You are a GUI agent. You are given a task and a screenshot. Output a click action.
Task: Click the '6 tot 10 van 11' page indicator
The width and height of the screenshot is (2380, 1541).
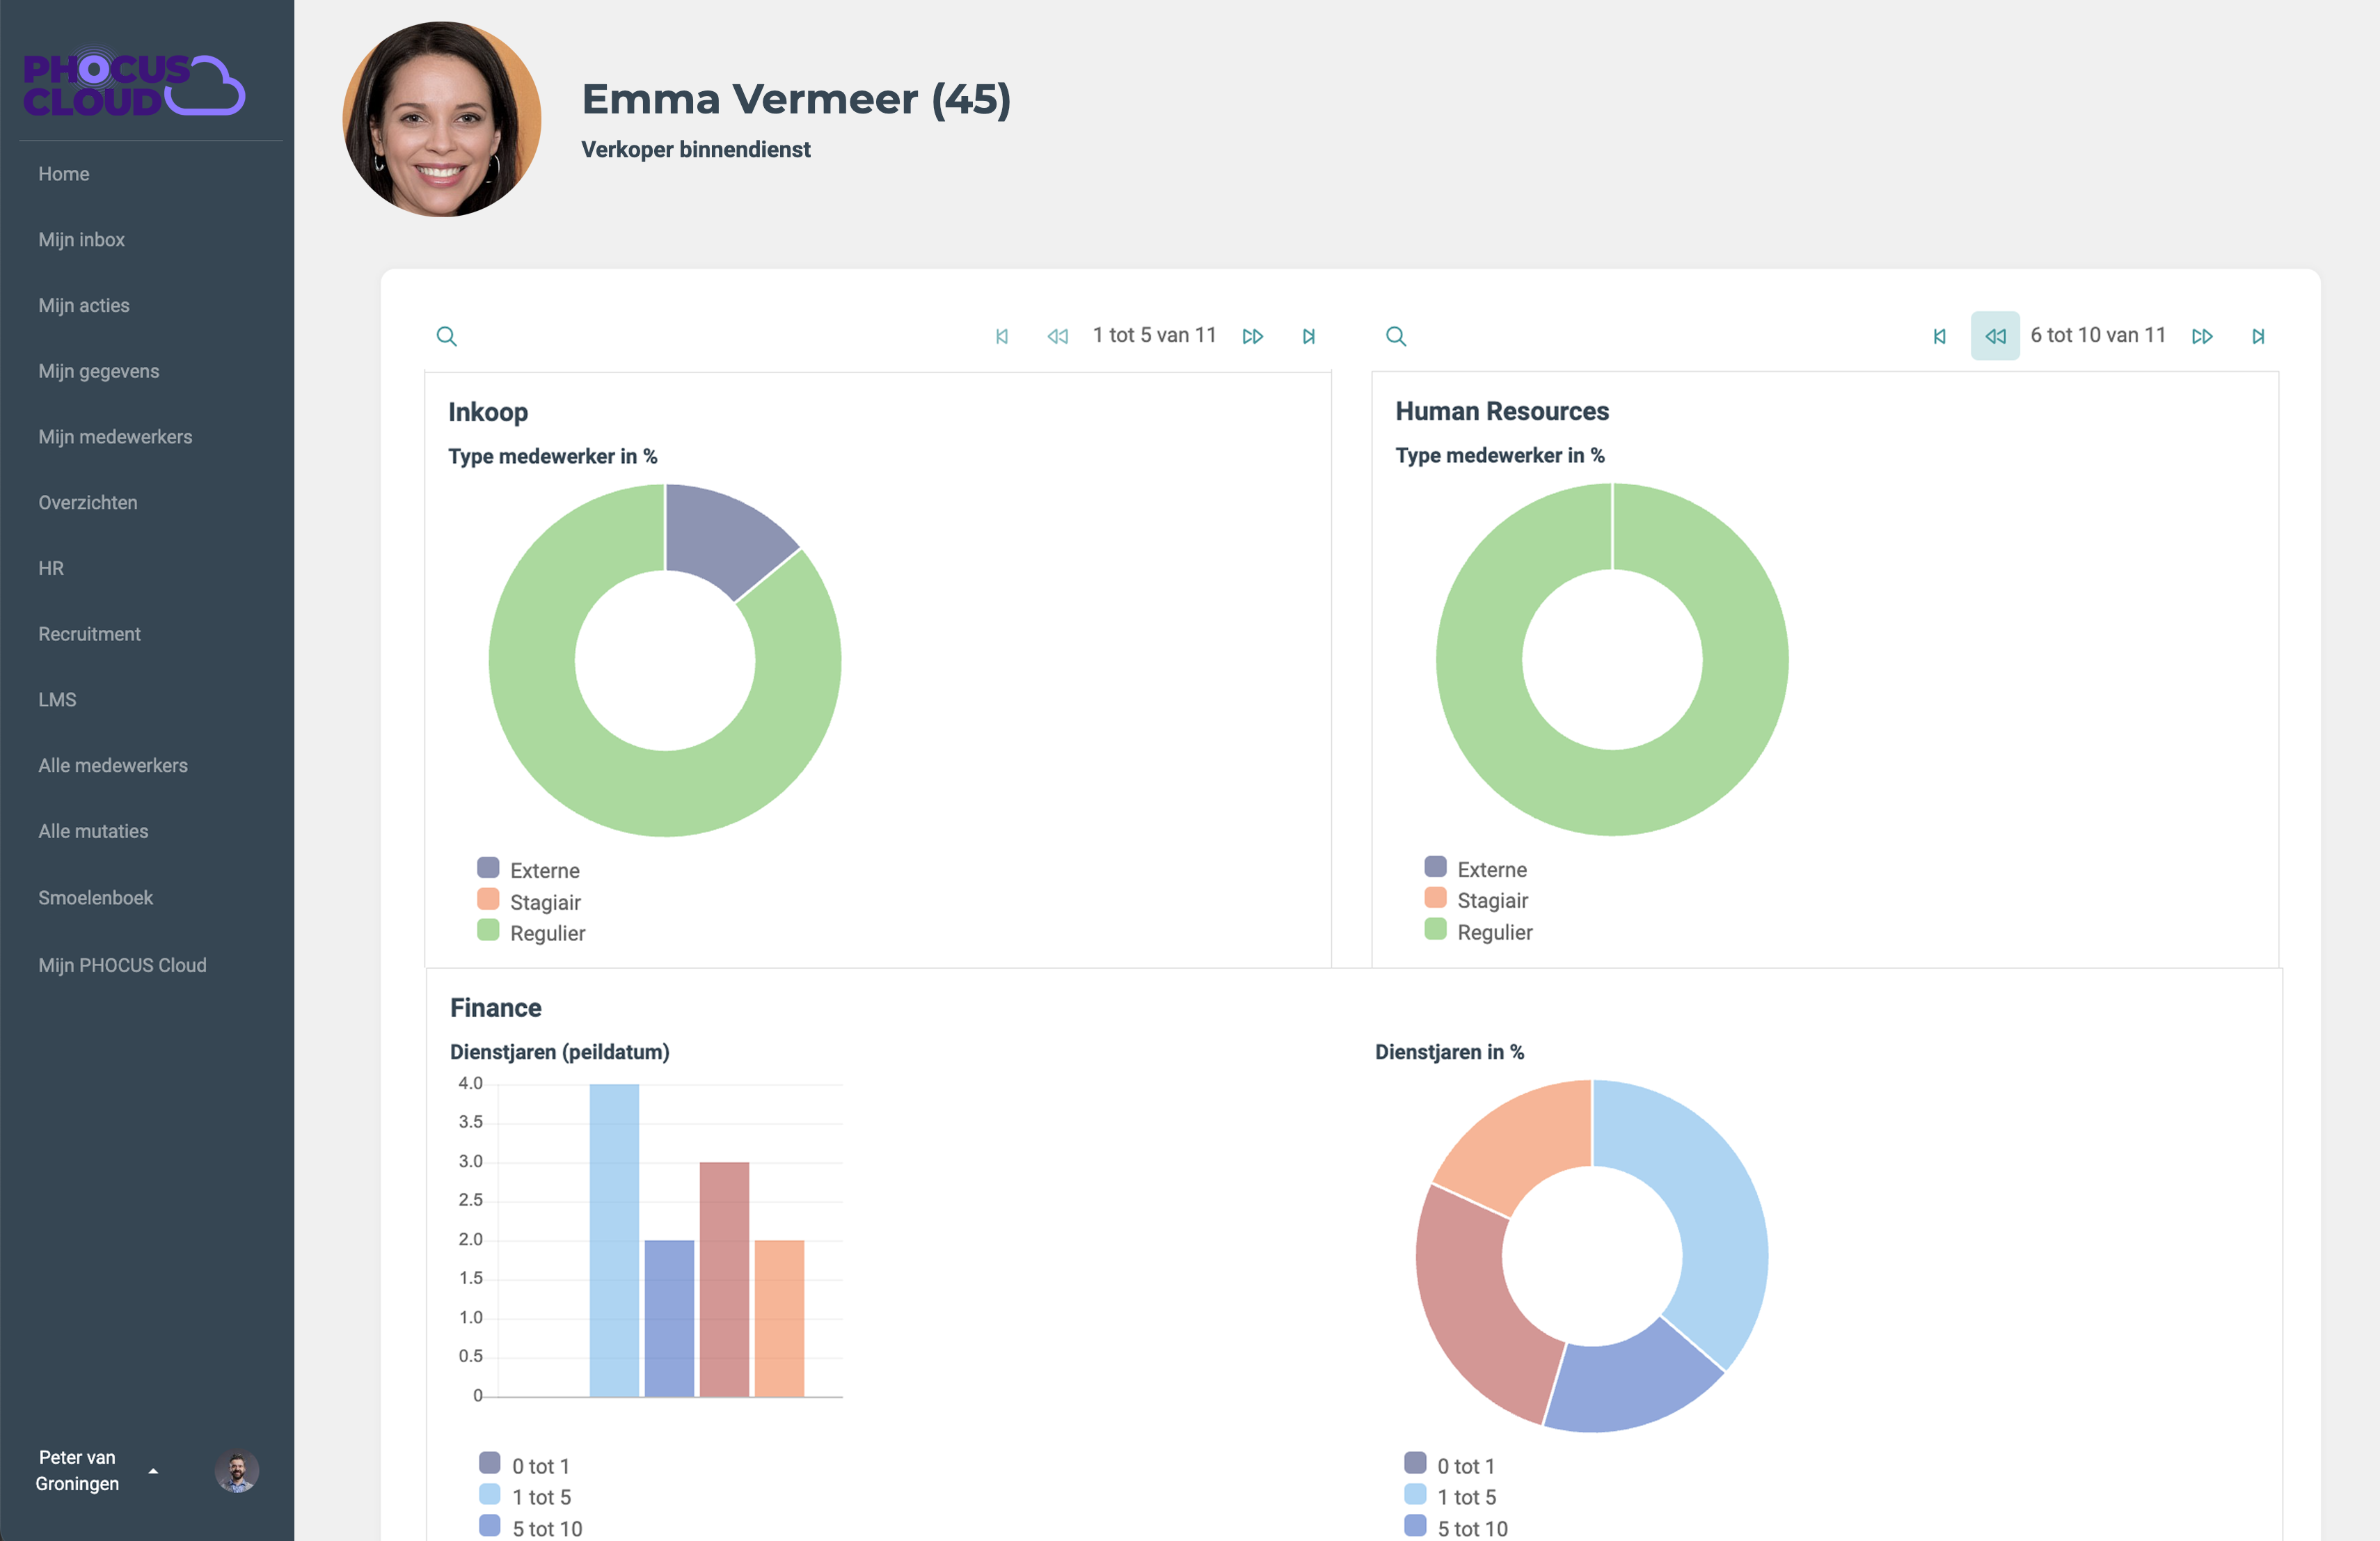pyautogui.click(x=2098, y=336)
